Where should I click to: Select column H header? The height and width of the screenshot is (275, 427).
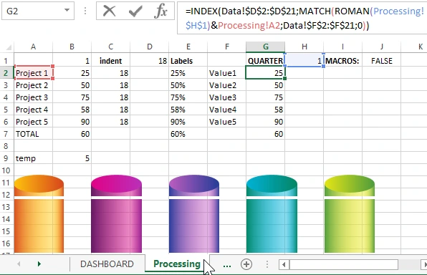coord(304,47)
